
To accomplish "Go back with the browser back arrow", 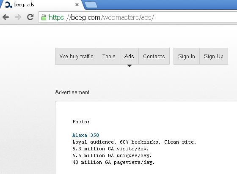I will coord(6,17).
